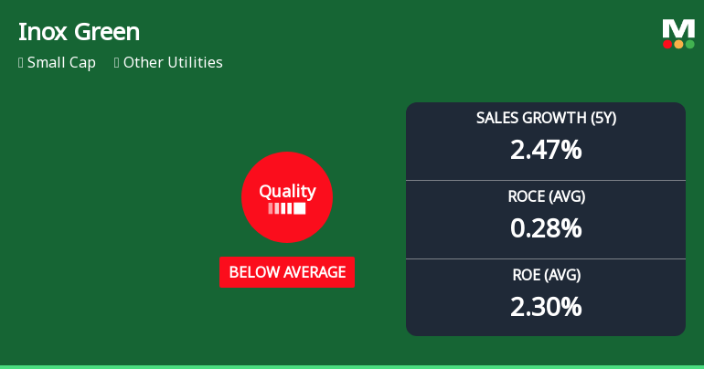Click the Other Utilities tag

[173, 62]
